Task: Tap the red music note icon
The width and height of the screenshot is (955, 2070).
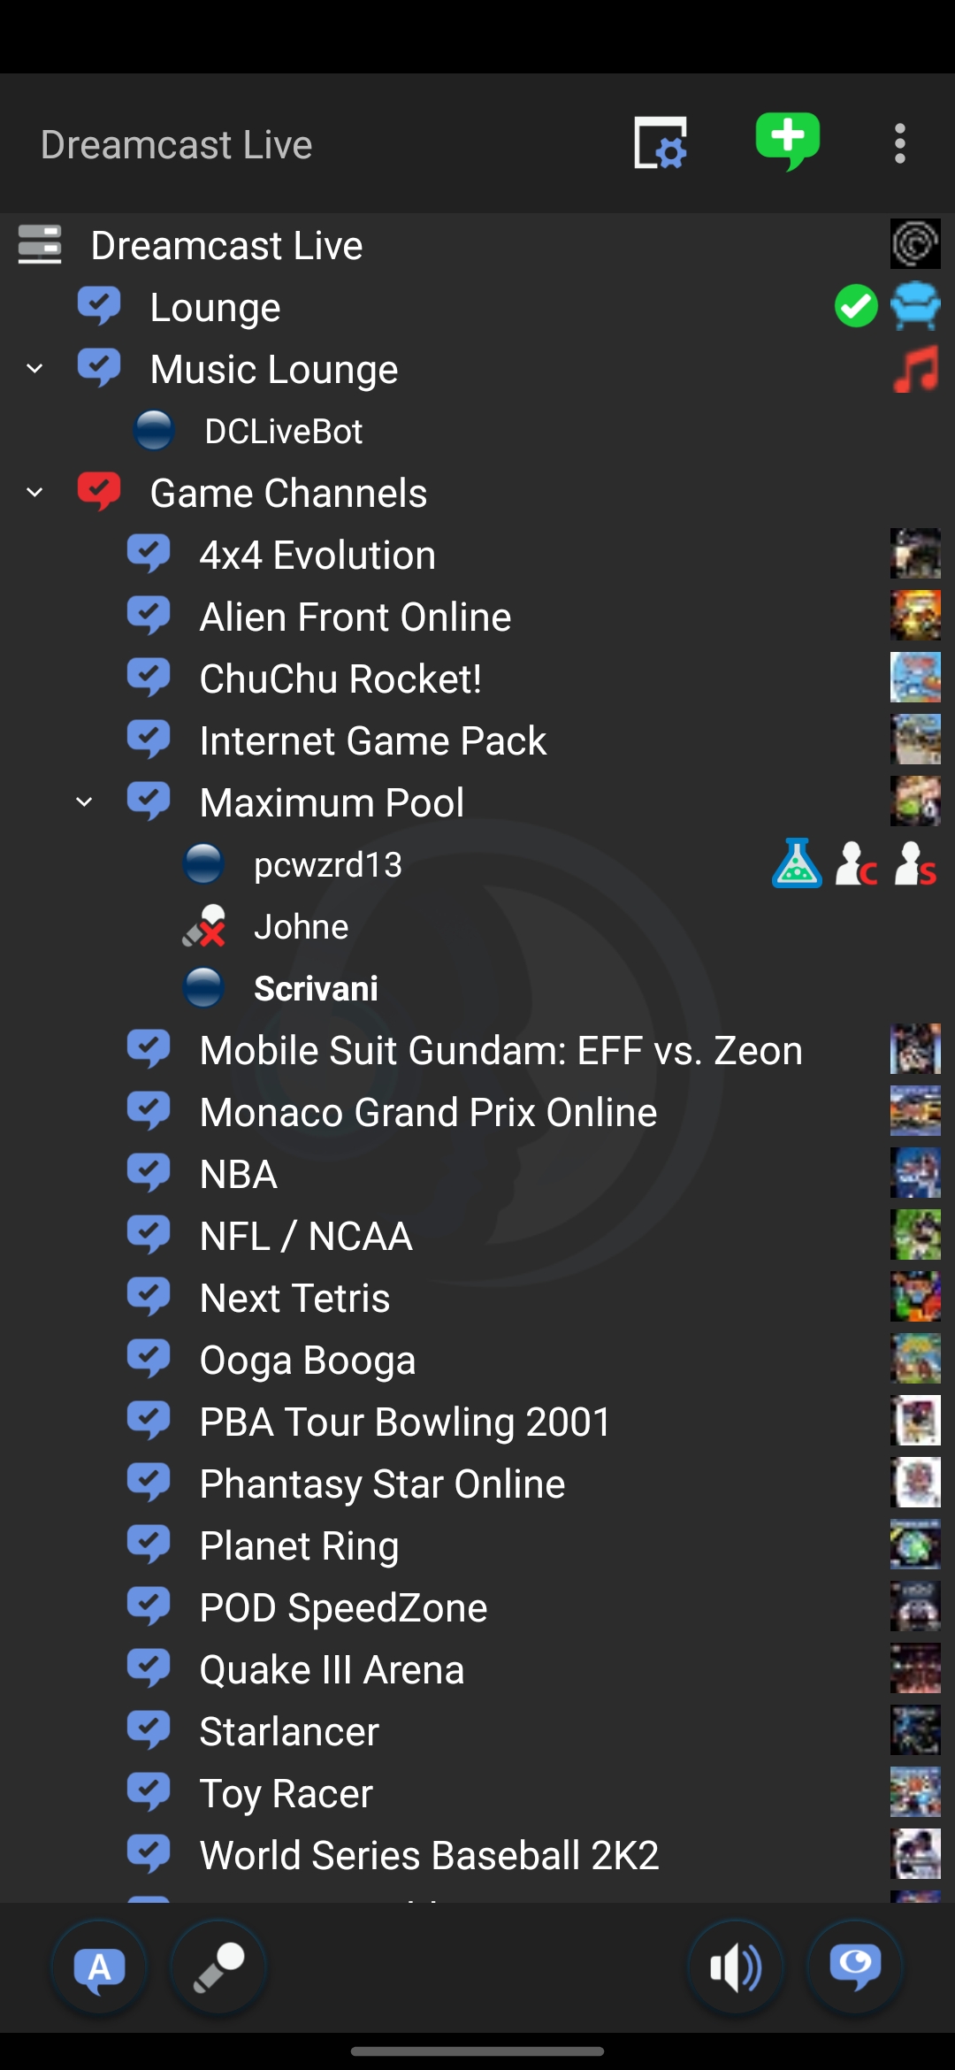Action: (915, 369)
